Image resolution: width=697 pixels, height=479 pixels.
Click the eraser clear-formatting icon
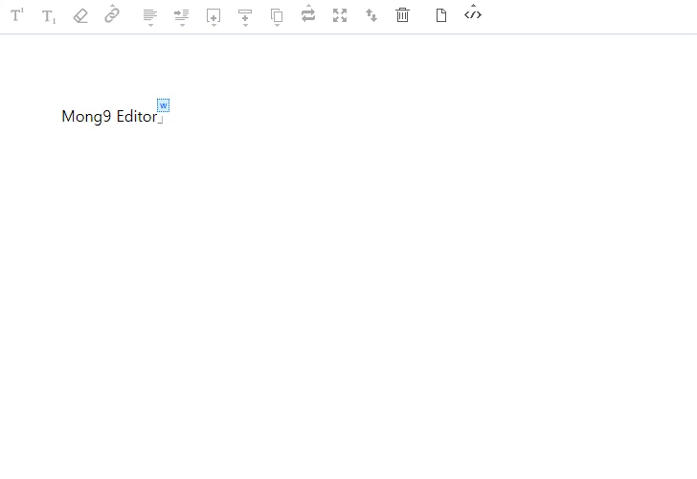80,15
